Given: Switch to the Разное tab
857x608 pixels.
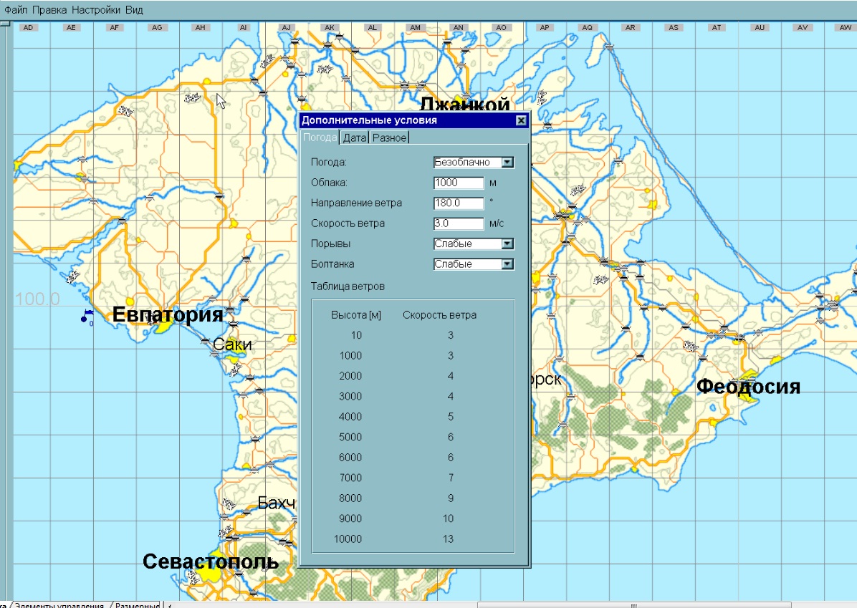Looking at the screenshot, I should pos(389,137).
